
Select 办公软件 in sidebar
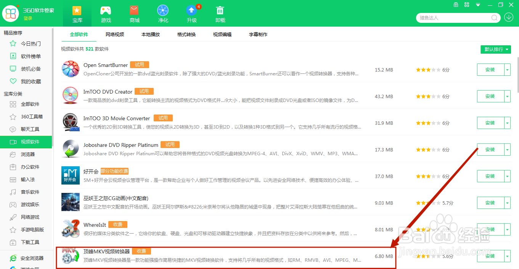tap(26, 167)
